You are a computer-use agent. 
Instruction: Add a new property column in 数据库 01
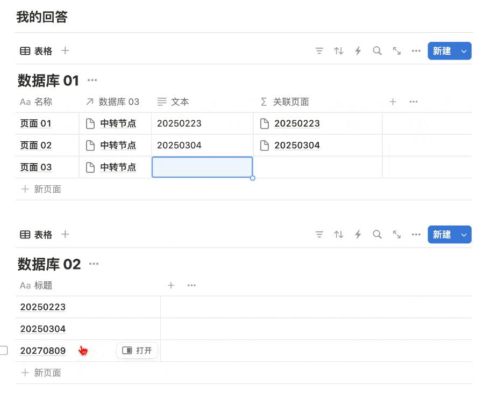[x=393, y=101]
